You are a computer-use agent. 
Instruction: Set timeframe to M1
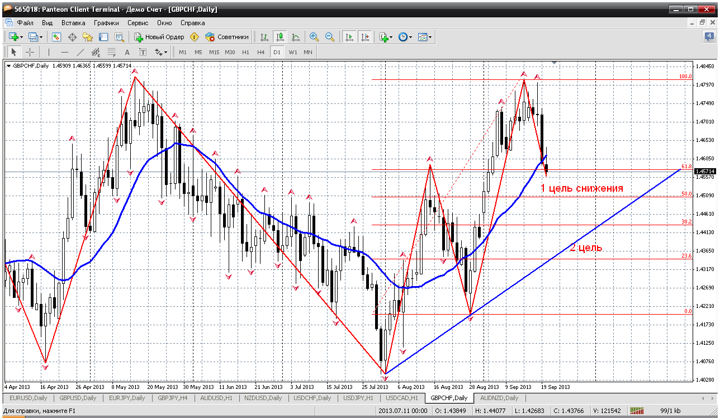coord(183,52)
